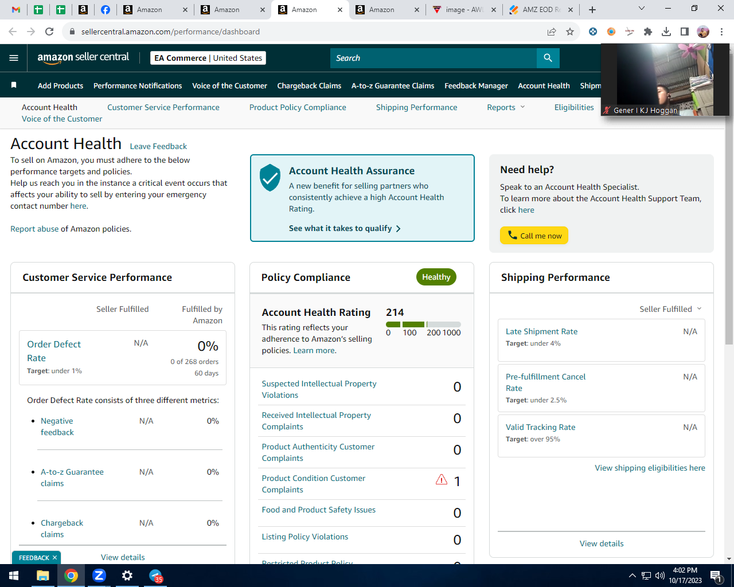Open the Windows notification center
The height and width of the screenshot is (587, 734).
[x=716, y=576]
